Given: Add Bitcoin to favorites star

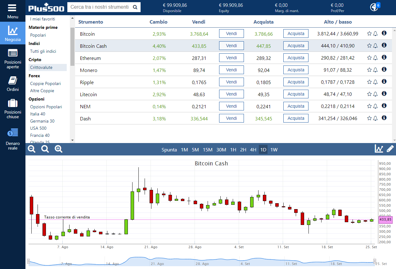Looking at the screenshot, I should (369, 34).
